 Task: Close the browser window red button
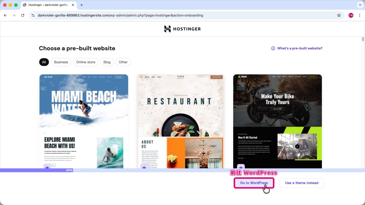pyautogui.click(x=5, y=5)
